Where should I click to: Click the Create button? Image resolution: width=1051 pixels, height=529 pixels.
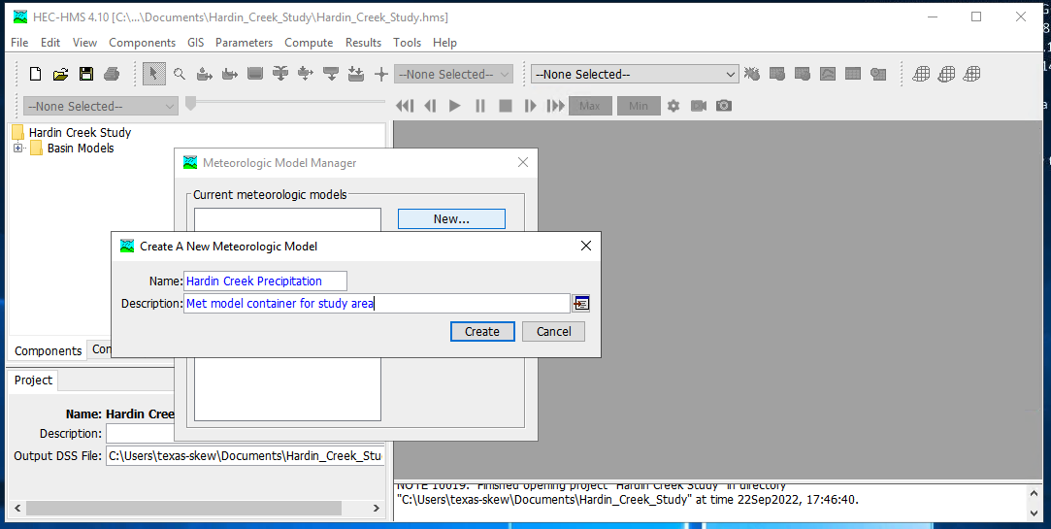point(482,331)
